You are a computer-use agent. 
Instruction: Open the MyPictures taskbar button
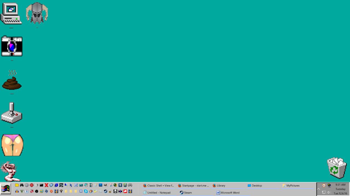tap(298, 185)
